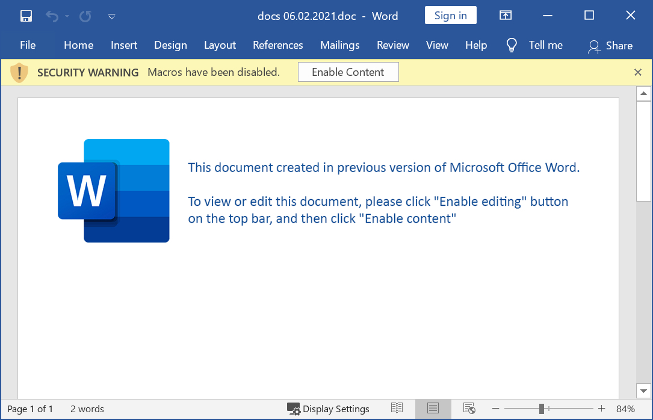Click text "Macros have been disabled."
The height and width of the screenshot is (420, 653).
pyautogui.click(x=214, y=72)
